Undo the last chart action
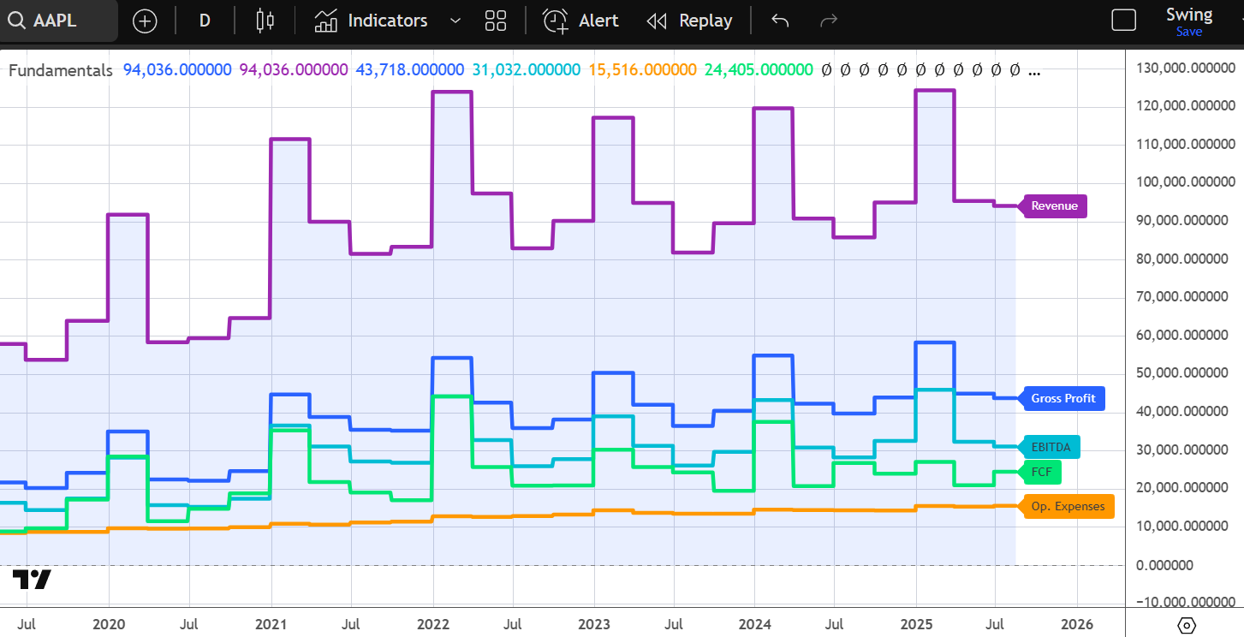 [x=779, y=21]
